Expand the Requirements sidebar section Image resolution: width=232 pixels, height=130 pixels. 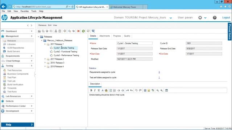[x=32, y=56]
